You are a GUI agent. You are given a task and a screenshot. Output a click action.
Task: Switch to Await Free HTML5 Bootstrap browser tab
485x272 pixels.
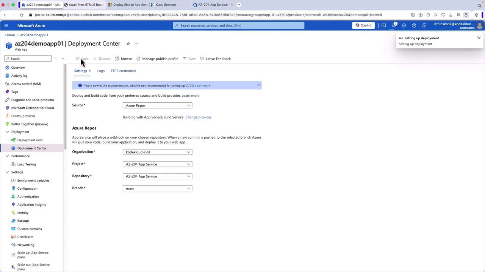(84, 5)
